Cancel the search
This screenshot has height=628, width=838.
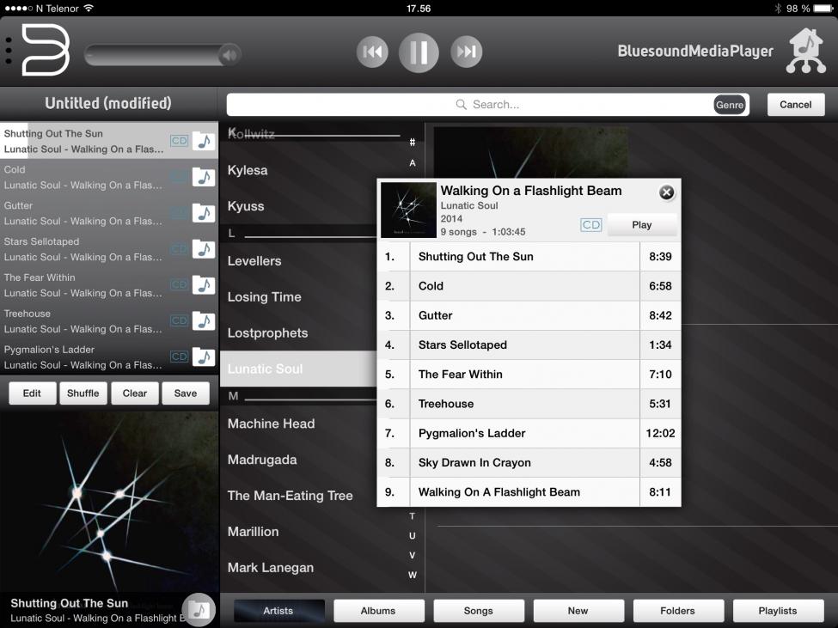click(x=795, y=105)
